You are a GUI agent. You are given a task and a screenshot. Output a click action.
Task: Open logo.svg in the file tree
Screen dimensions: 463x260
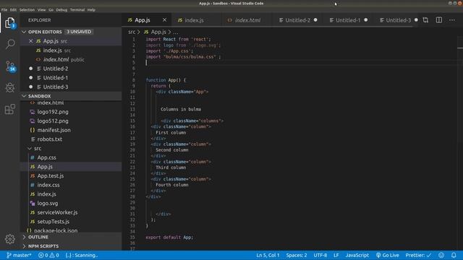click(71, 203)
